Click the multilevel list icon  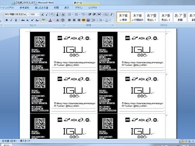click(83, 14)
